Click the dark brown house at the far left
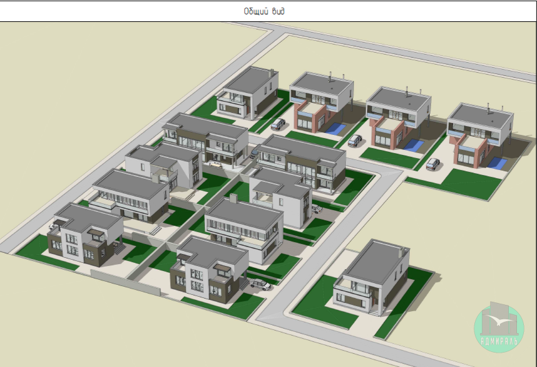Image resolution: width=537 pixels, height=367 pixels. 85,235
